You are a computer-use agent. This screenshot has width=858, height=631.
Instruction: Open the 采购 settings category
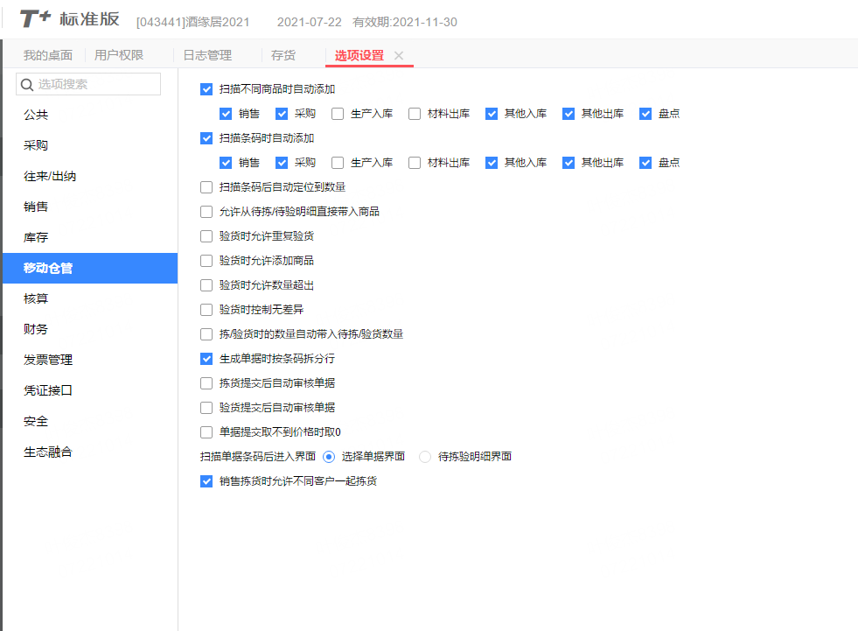pos(36,145)
